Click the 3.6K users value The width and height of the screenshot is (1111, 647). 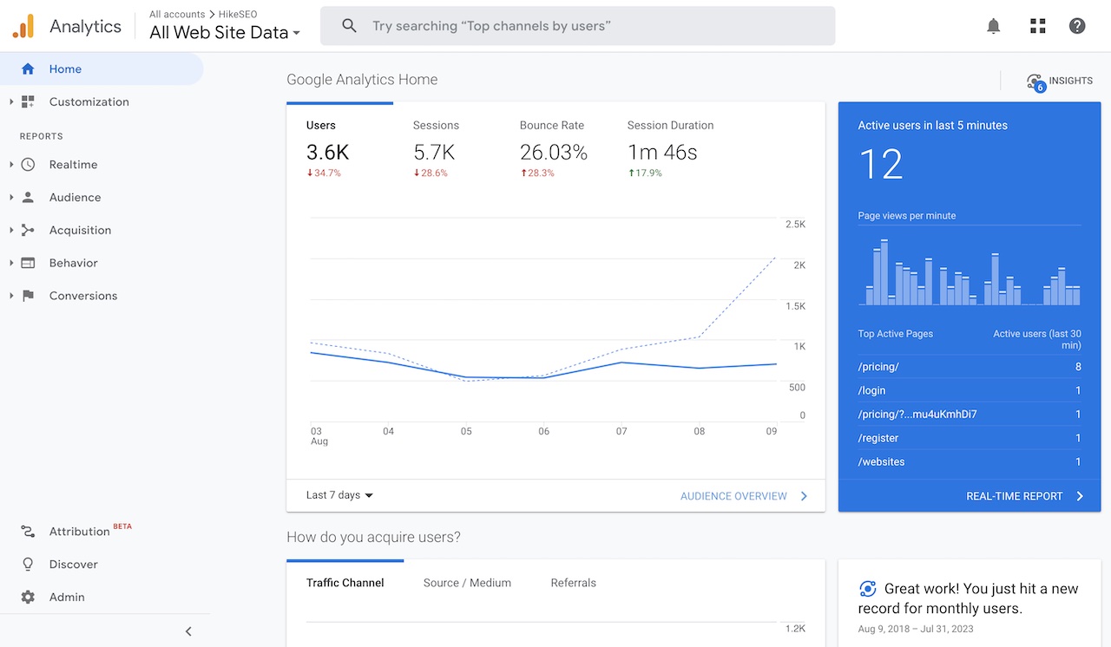(x=327, y=153)
